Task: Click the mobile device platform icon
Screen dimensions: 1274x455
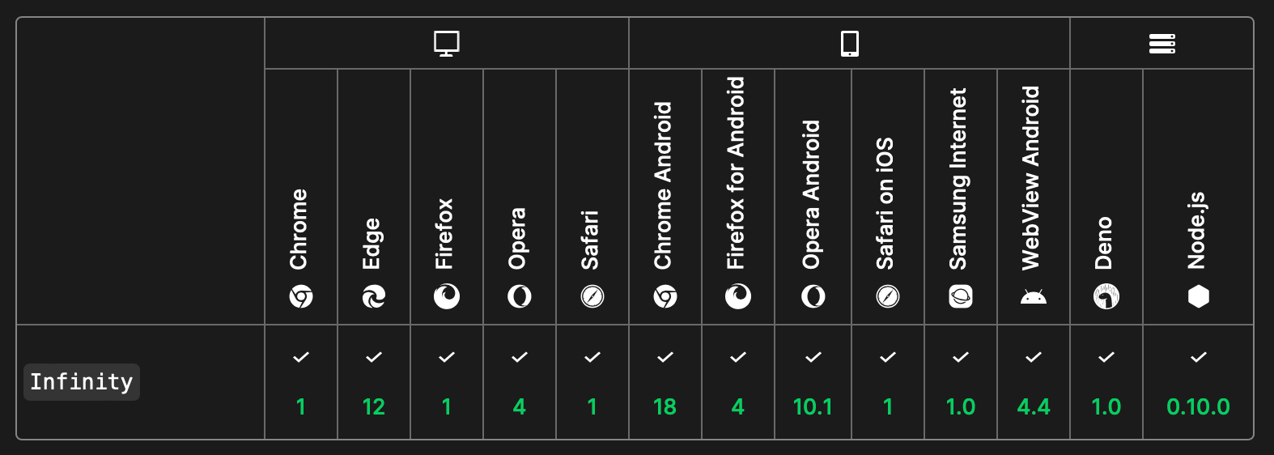Action: [849, 43]
